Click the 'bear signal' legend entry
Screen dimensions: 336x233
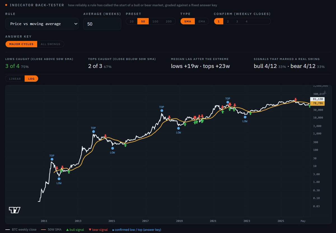98,230
